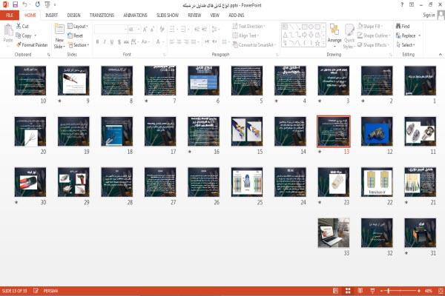The height and width of the screenshot is (296, 445).
Task: Open the font name combo box
Action: pyautogui.click(x=111, y=30)
